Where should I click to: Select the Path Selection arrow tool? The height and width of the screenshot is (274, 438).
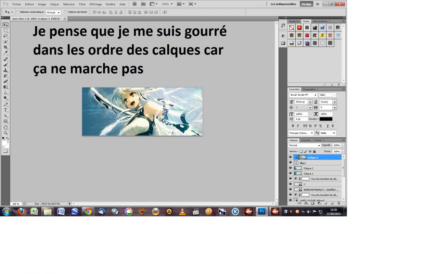(x=5, y=115)
